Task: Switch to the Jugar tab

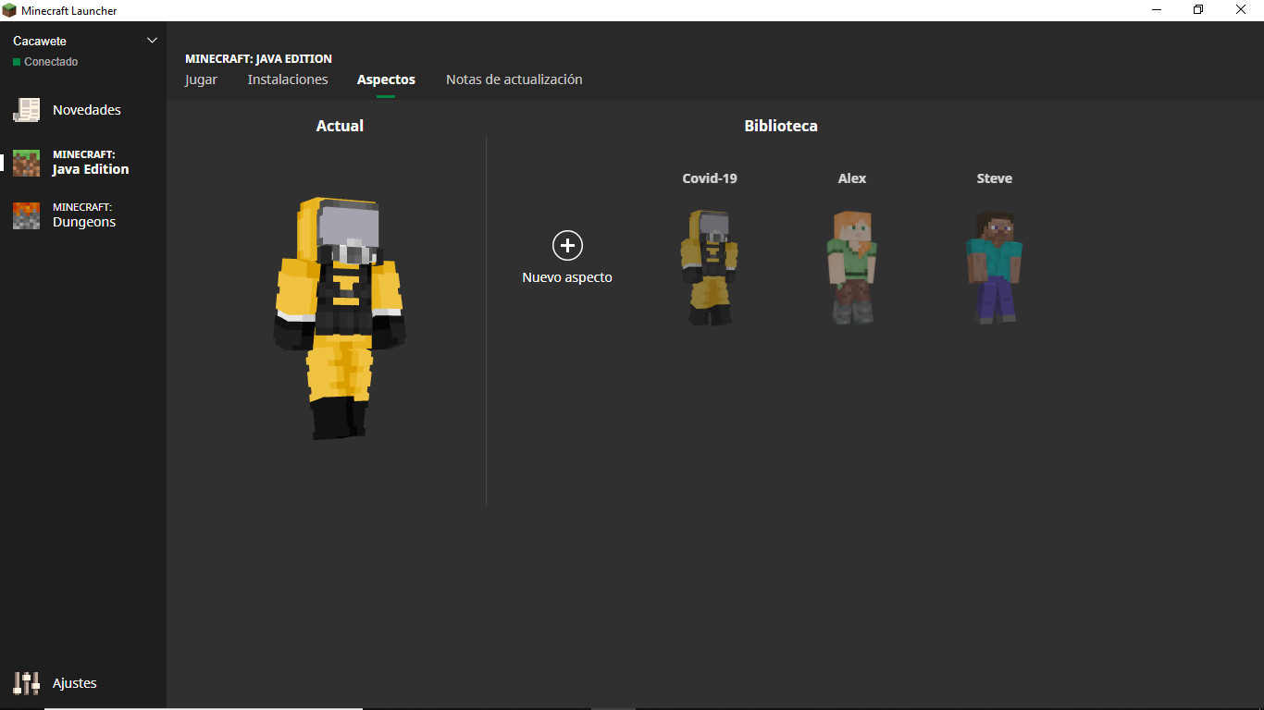Action: [x=201, y=80]
